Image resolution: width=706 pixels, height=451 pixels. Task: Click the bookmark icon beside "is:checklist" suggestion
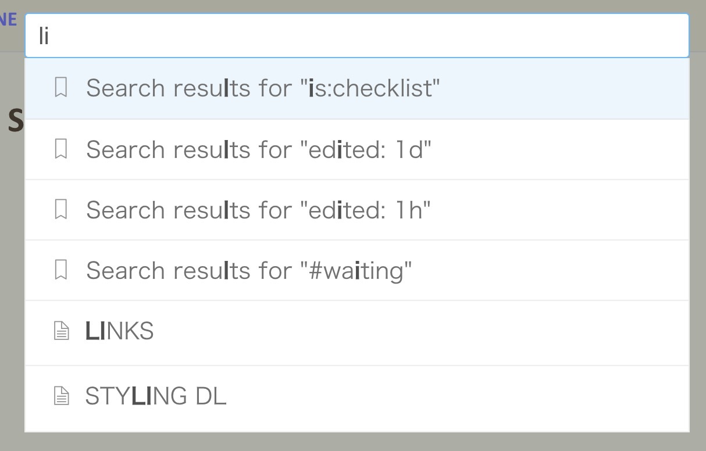(61, 88)
